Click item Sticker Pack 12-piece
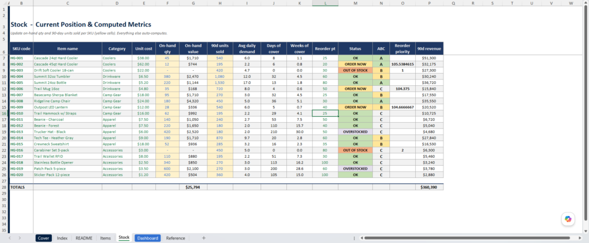589x243 pixels. pyautogui.click(x=68, y=175)
